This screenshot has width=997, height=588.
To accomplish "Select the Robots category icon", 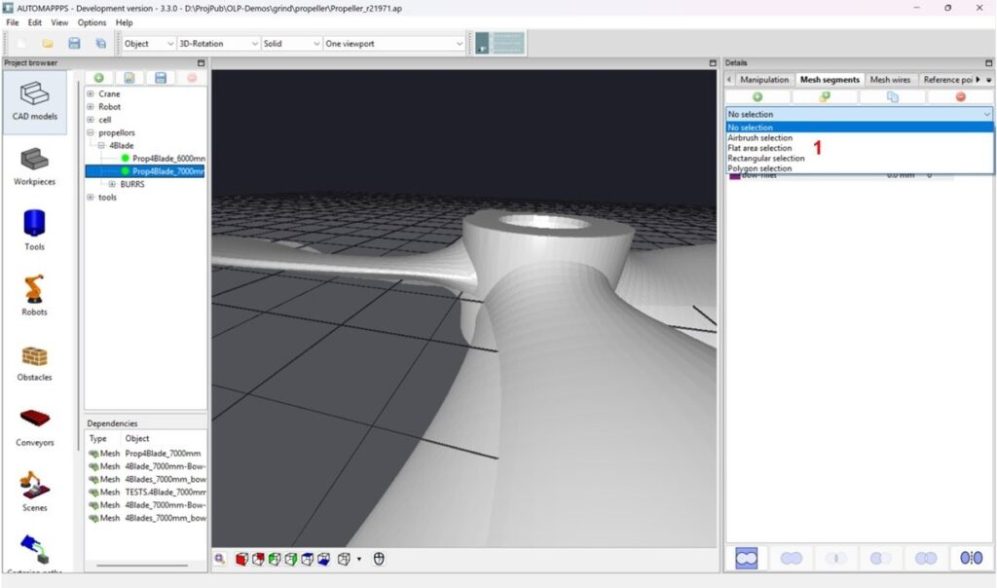I will tap(34, 293).
